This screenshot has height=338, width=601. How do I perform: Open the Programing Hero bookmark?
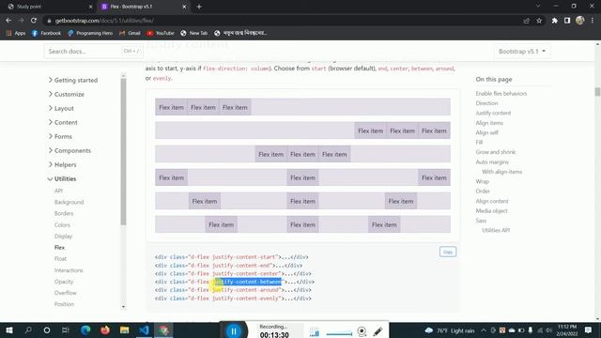click(x=90, y=34)
